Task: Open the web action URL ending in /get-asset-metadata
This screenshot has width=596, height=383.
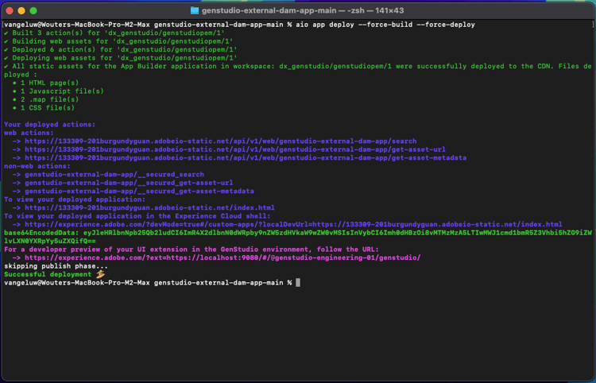Action: pos(246,157)
